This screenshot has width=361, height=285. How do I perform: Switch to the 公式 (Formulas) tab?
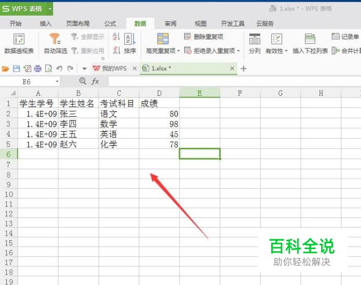110,23
